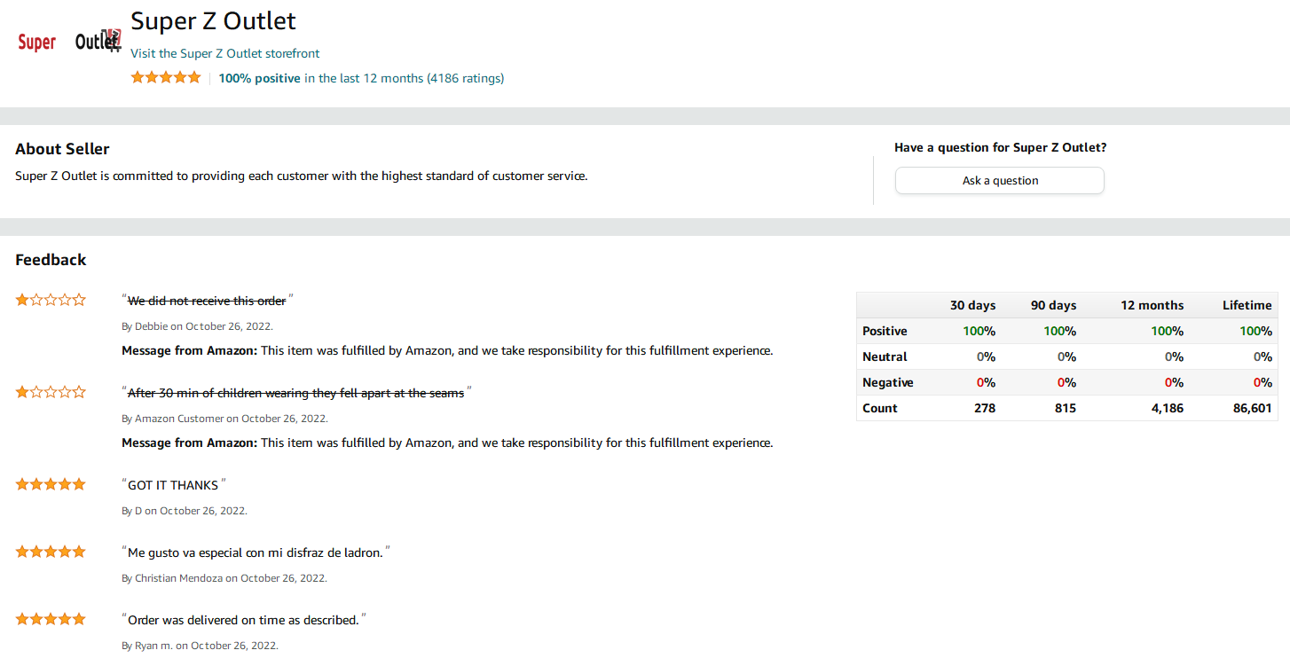Click the Positive row label
1290x666 pixels.
885,331
